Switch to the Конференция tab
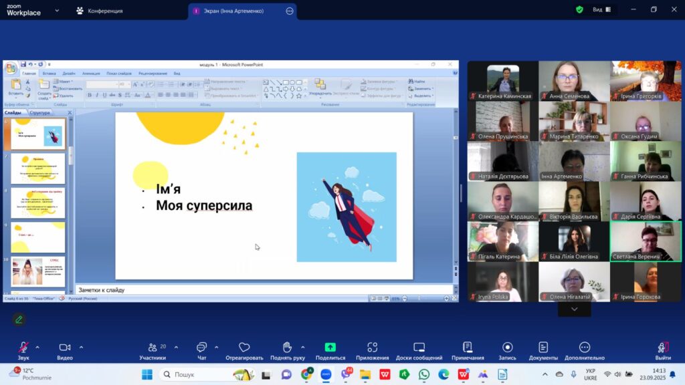Screen dimensions: 685x385 tap(99, 11)
